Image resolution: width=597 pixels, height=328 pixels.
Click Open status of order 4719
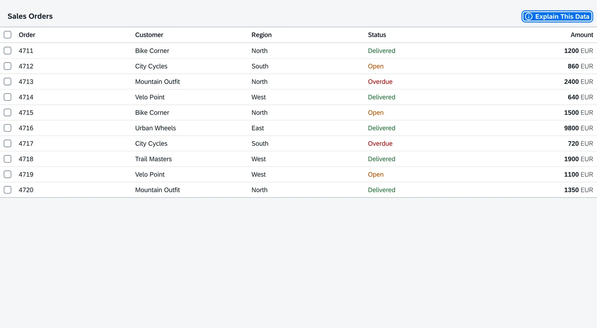[x=376, y=174]
